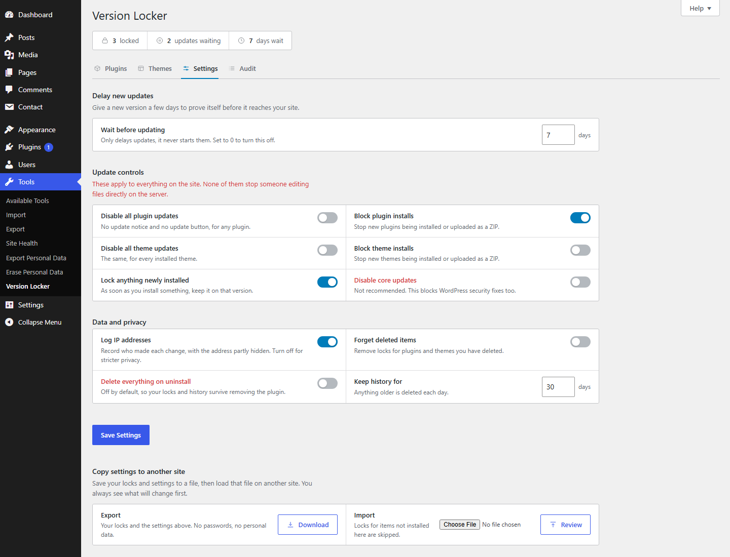Screen dimensions: 730x557
Task: Click the Users person icon
Action: [9, 165]
